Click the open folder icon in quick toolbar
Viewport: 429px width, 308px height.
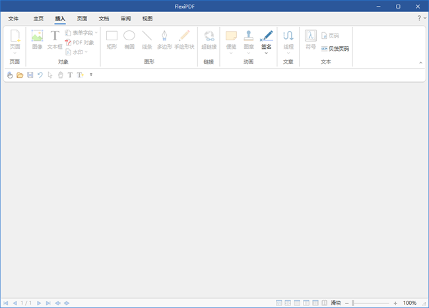[x=20, y=75]
